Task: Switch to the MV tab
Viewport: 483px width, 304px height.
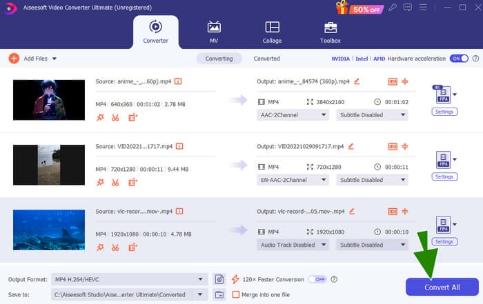Action: [x=214, y=32]
